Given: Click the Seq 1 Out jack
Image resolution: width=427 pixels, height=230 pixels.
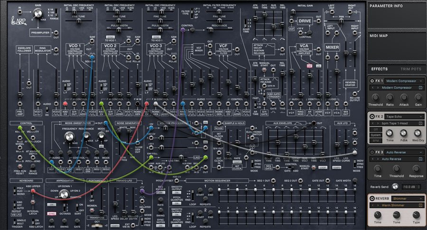Looking at the screenshot, I should click(273, 181).
